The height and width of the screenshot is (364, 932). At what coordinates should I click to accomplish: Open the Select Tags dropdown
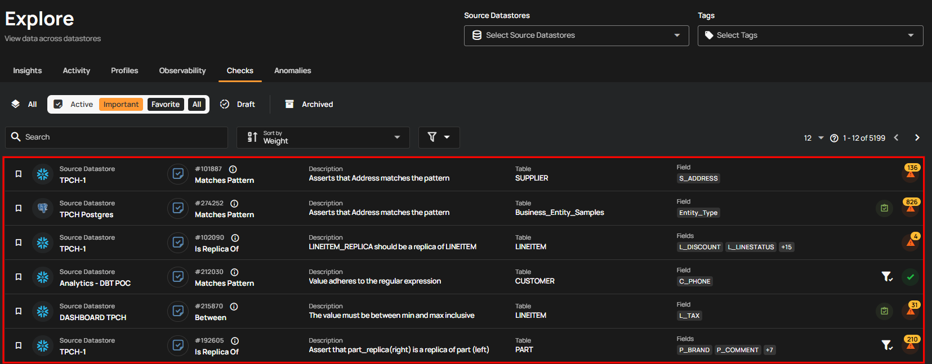point(810,35)
